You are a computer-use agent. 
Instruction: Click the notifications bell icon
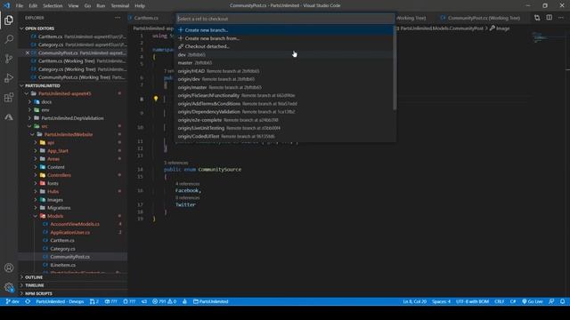(x=562, y=301)
